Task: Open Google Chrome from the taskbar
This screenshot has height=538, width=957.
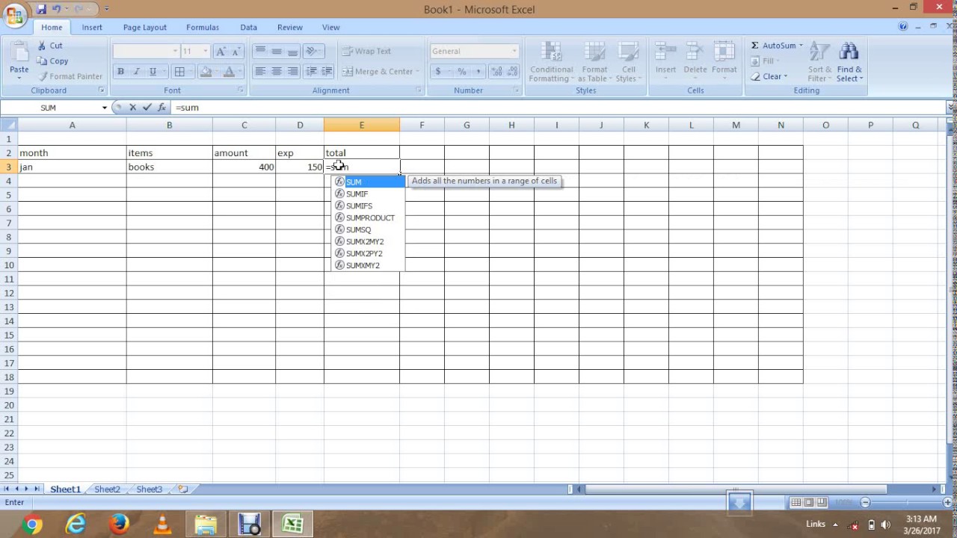Action: (x=32, y=525)
